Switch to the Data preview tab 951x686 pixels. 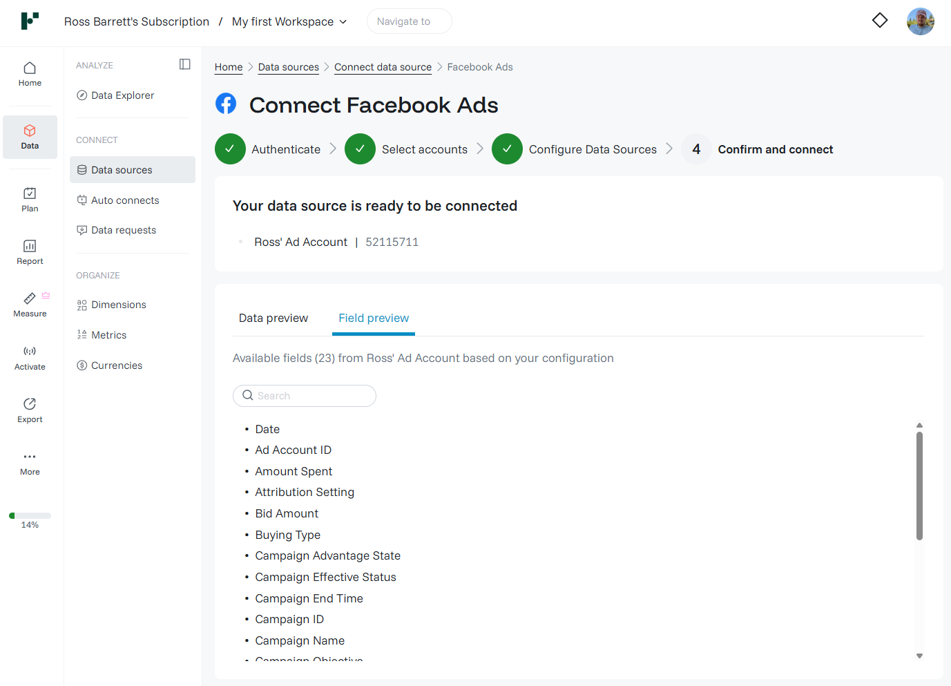[x=273, y=318]
